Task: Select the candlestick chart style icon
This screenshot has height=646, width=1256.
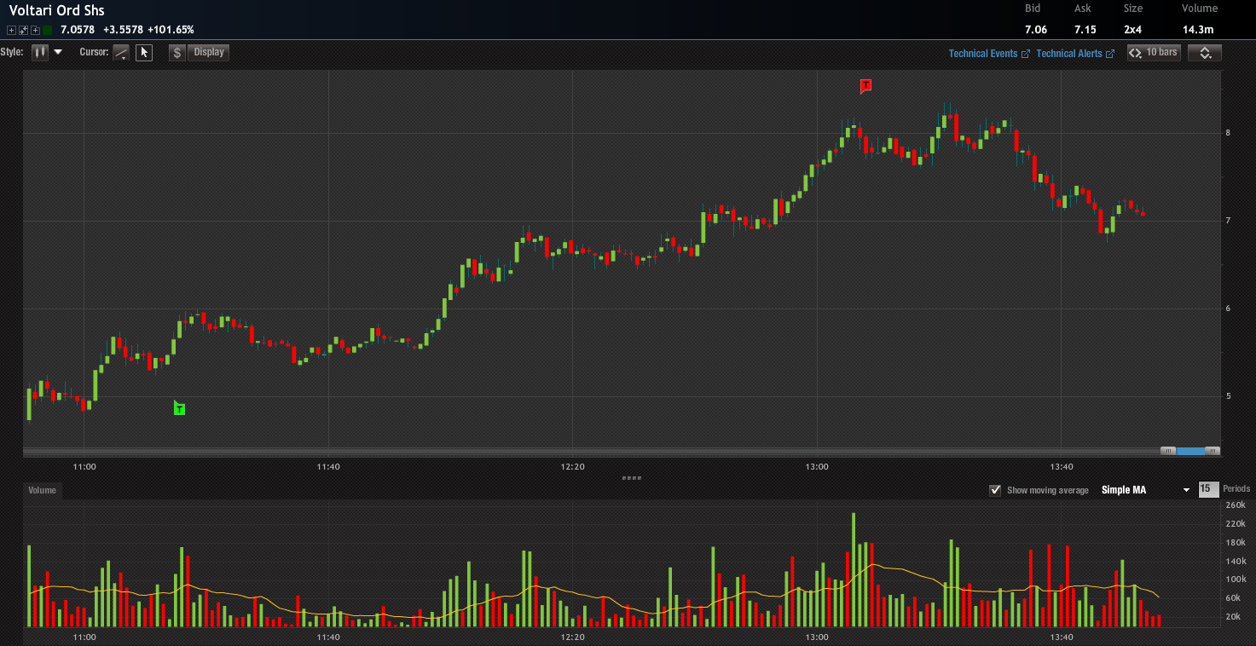Action: point(40,52)
